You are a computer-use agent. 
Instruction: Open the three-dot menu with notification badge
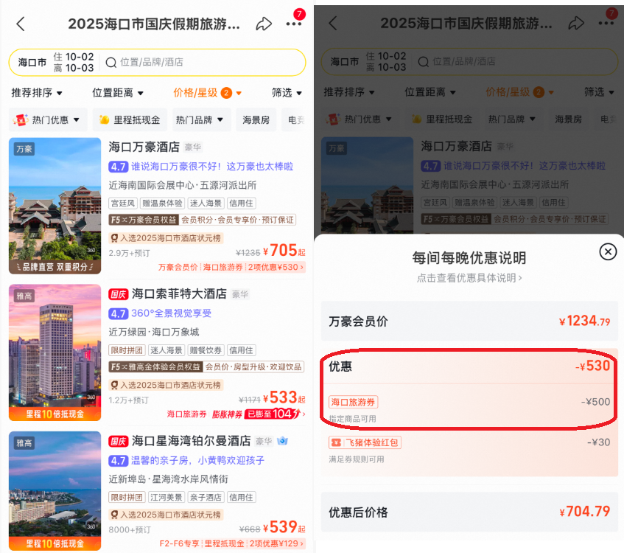[293, 24]
